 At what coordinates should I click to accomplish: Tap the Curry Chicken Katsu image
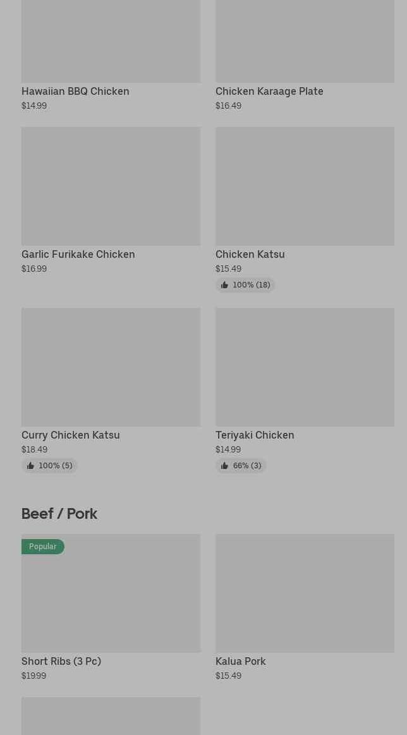(x=111, y=367)
